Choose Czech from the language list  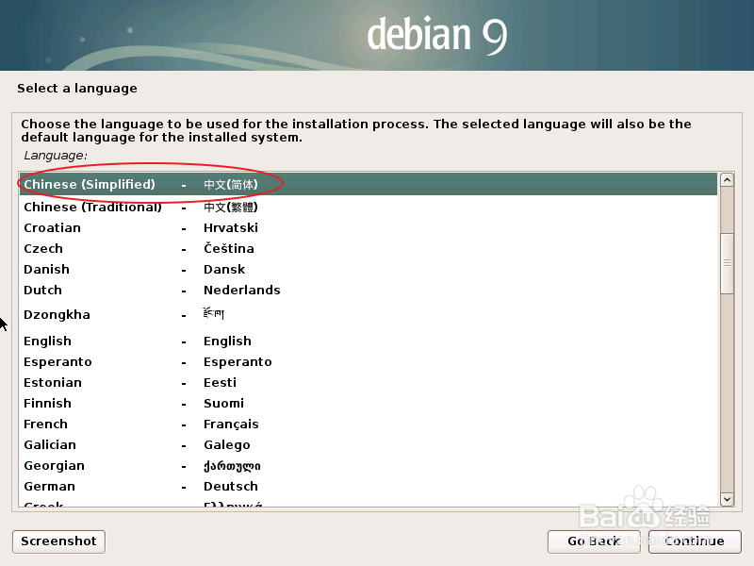[x=369, y=248]
